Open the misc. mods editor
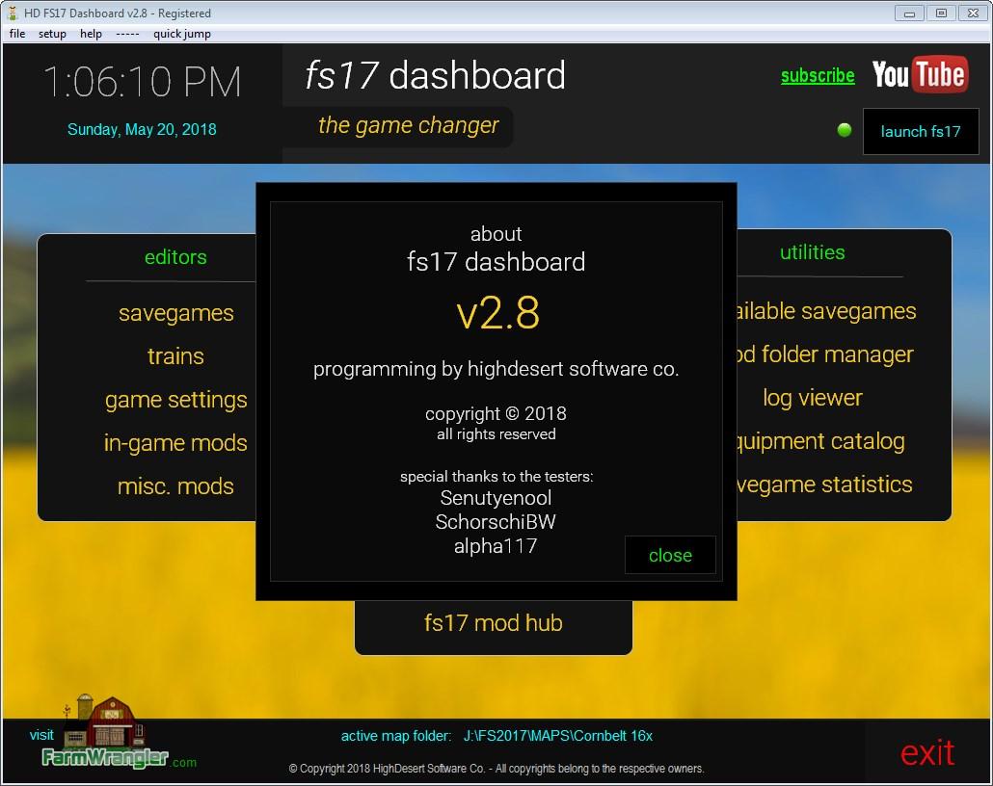Image resolution: width=993 pixels, height=786 pixels. coord(175,486)
